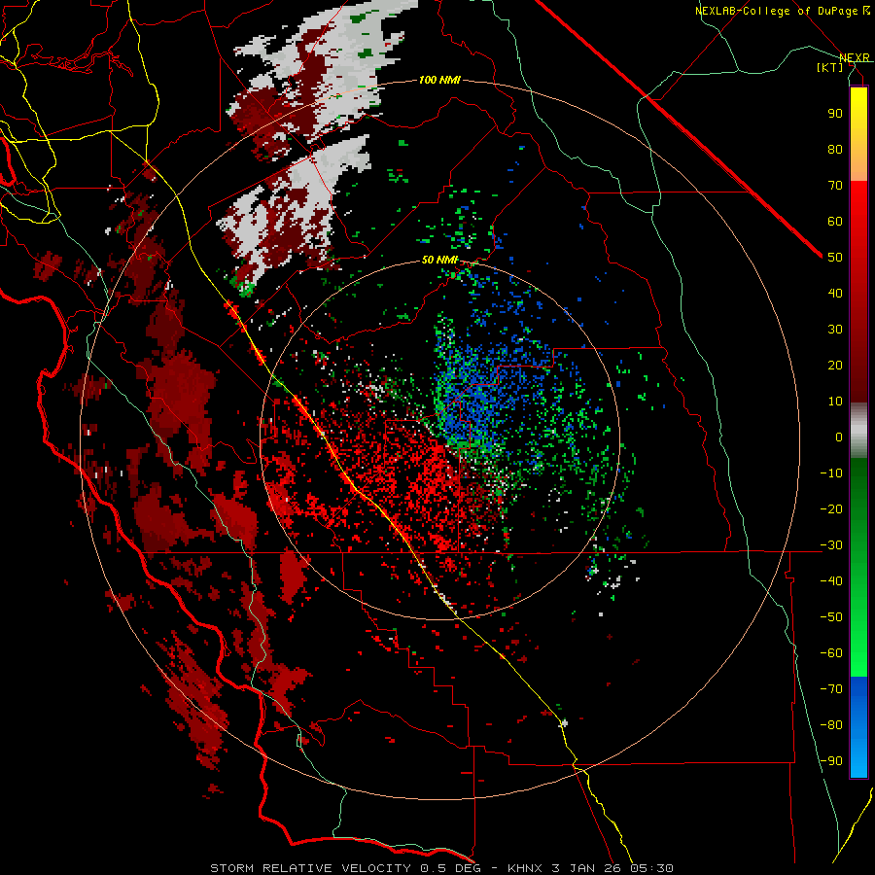The width and height of the screenshot is (875, 875).
Task: Click the '50 NMI' range ring label
Action: click(x=439, y=260)
